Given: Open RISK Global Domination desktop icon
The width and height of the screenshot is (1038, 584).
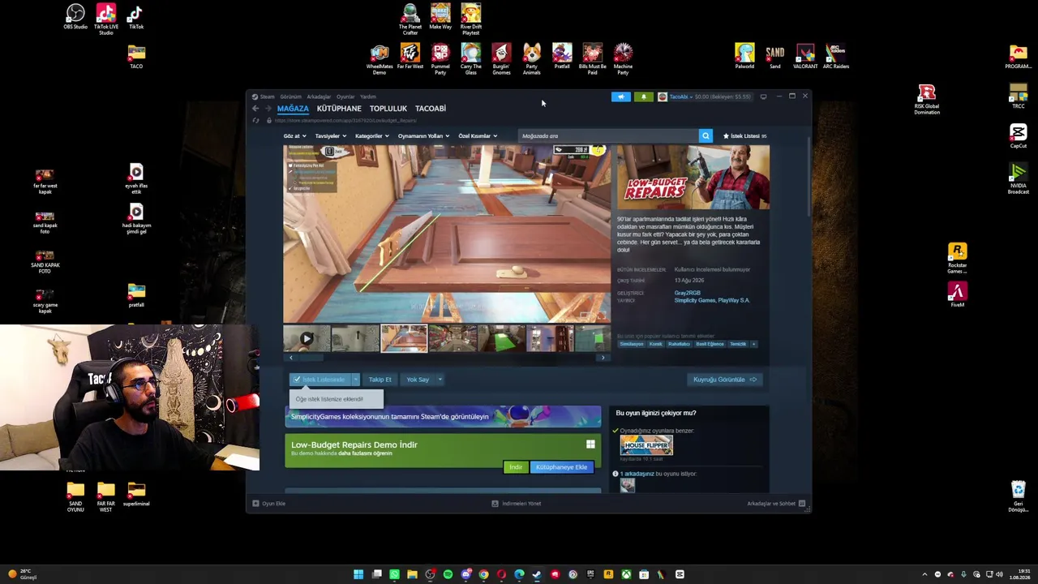Looking at the screenshot, I should 927,101.
